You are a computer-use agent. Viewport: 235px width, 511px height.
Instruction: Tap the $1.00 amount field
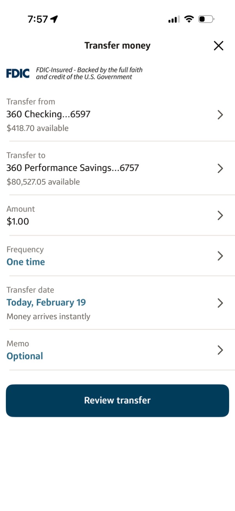pyautogui.click(x=16, y=221)
